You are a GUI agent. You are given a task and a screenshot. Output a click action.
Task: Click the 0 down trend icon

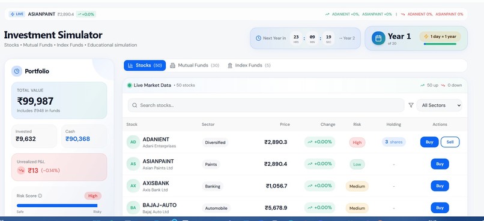click(443, 85)
